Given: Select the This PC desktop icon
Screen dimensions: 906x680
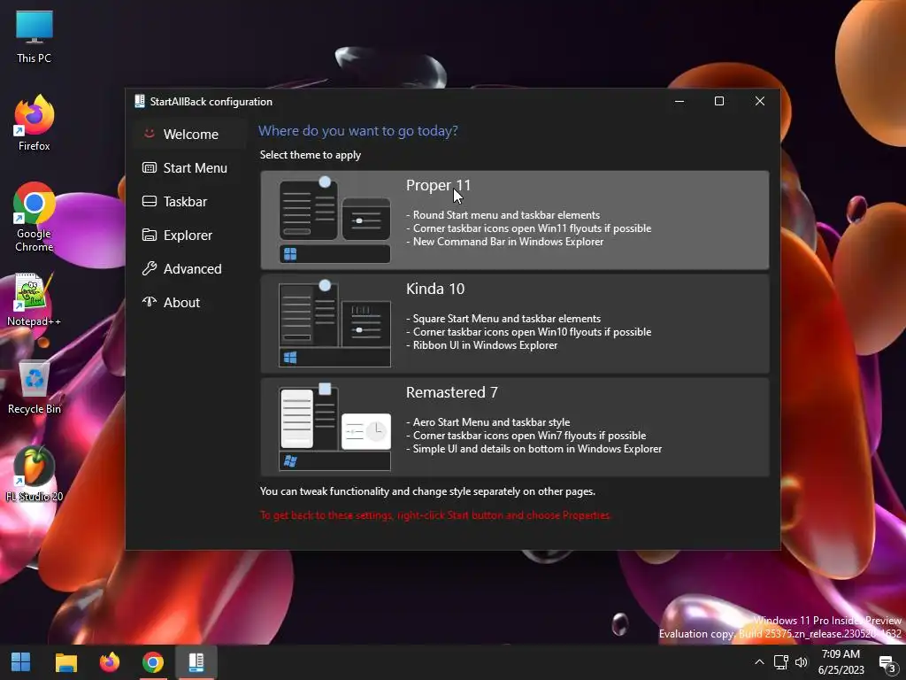Looking at the screenshot, I should click(x=35, y=36).
